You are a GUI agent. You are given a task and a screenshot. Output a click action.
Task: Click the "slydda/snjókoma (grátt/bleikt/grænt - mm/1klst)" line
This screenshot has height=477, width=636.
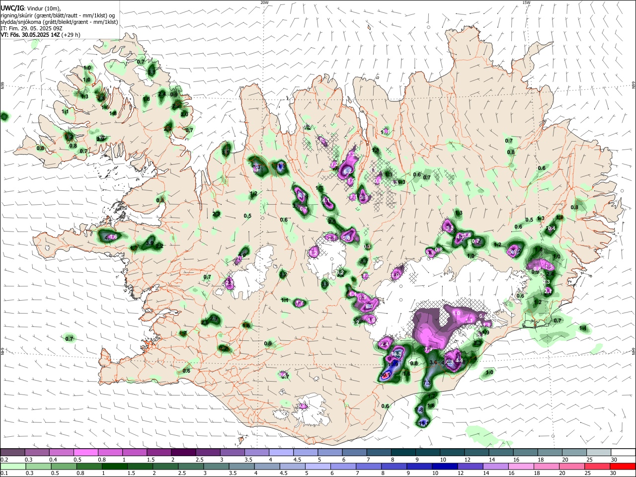[59, 22]
